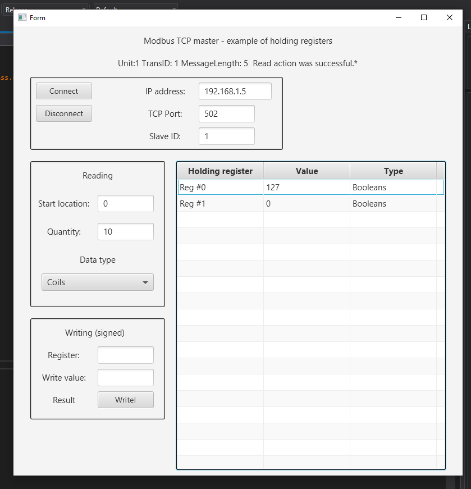Viewport: 471px width, 489px height.
Task: Click Booleans type cell in Reg #1 row
Action: 394,204
